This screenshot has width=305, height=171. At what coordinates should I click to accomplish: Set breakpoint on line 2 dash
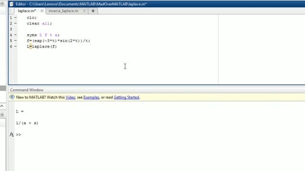tap(15, 23)
